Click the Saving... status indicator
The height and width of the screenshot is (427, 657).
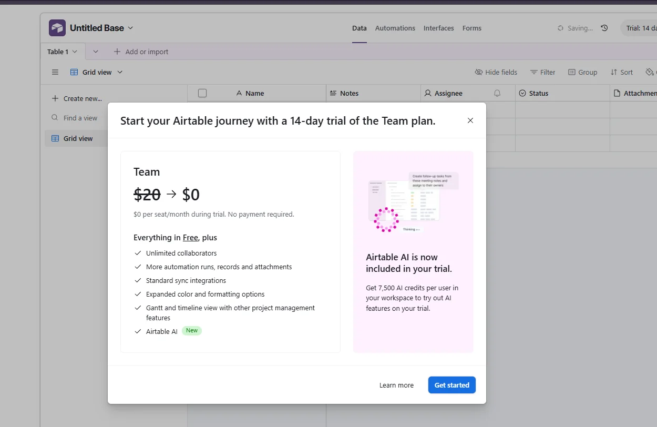(x=575, y=28)
